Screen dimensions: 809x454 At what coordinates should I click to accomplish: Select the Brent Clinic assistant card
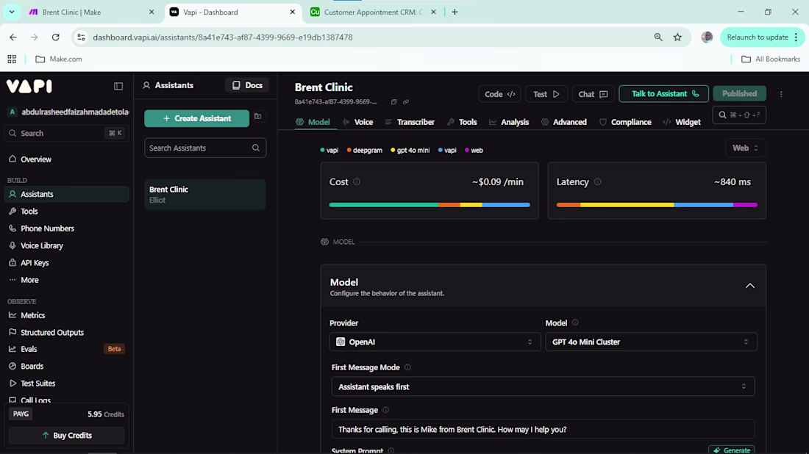205,194
